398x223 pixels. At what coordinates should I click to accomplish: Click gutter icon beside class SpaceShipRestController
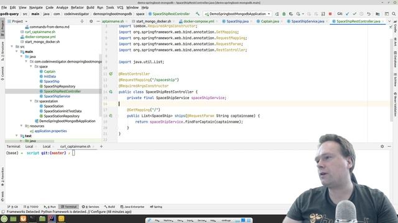[111, 92]
